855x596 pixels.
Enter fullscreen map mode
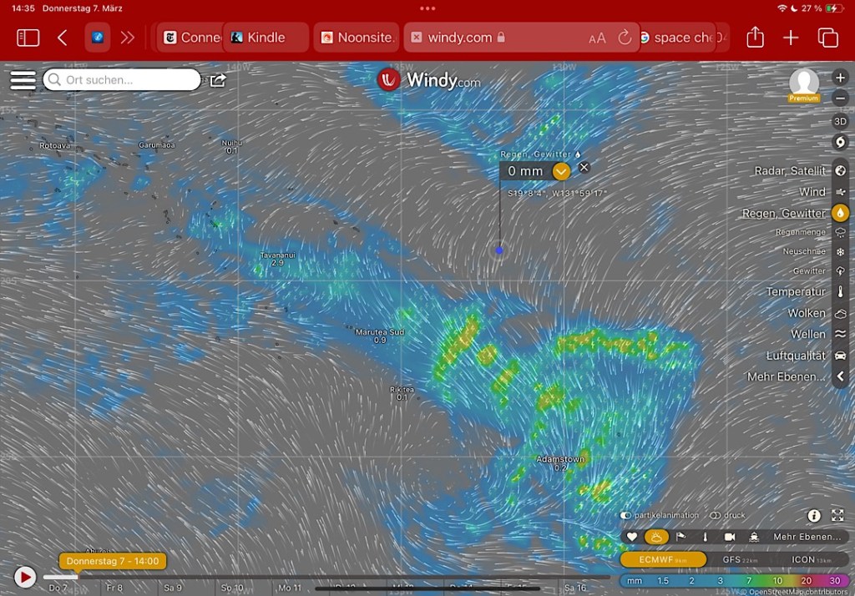click(x=837, y=516)
